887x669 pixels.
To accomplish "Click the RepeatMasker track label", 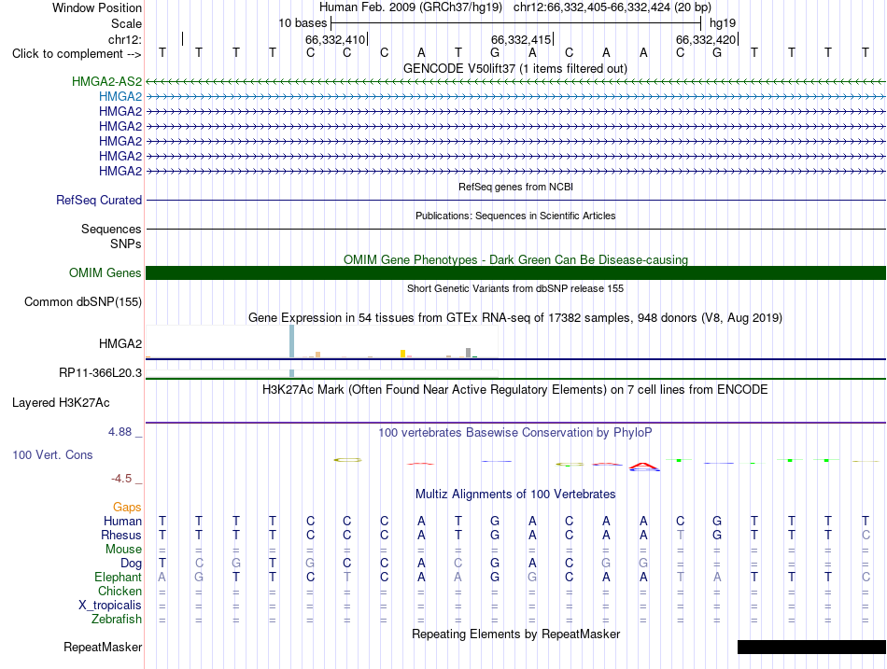I will point(103,648).
